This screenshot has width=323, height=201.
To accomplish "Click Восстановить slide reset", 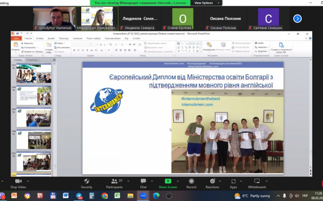I will click(62, 47).
